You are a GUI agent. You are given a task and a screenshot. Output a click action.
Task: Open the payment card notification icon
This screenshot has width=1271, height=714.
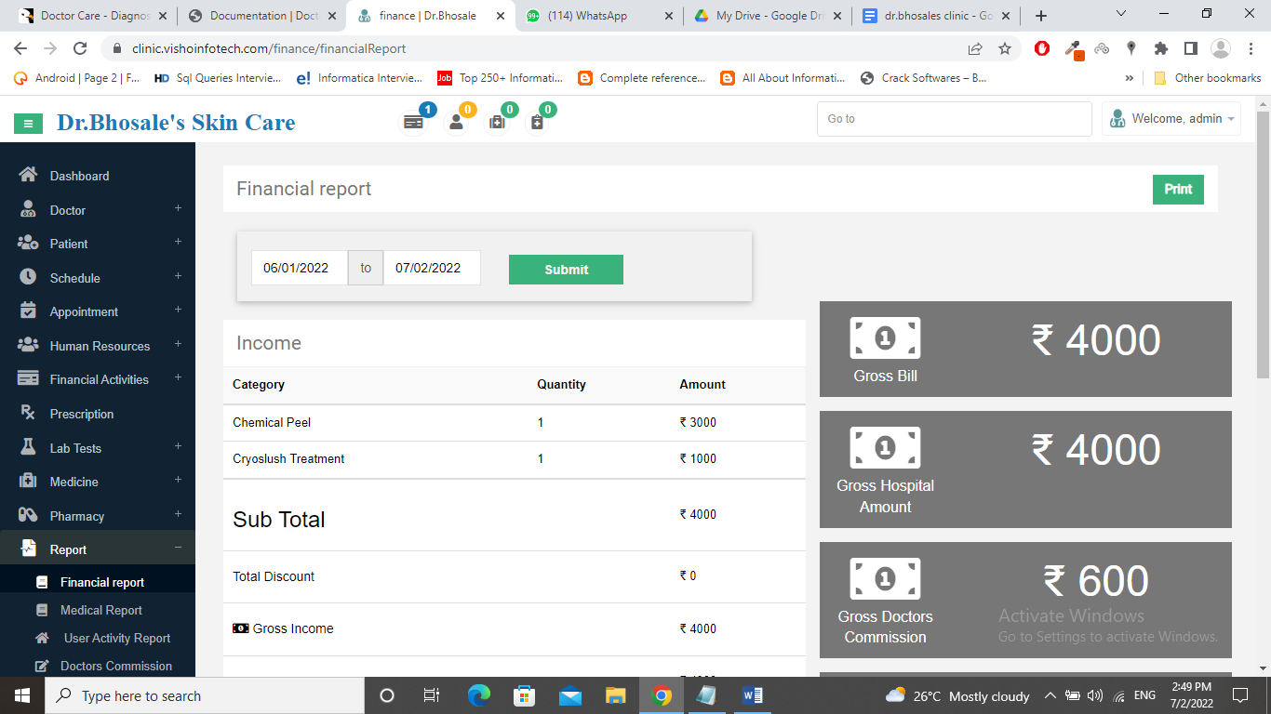[413, 122]
